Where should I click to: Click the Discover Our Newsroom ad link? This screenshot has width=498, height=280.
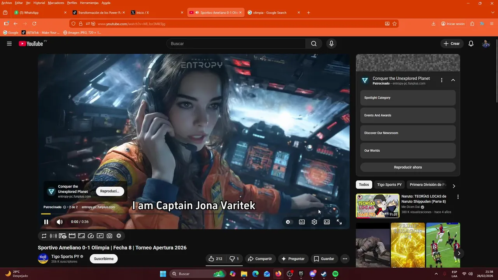(408, 133)
